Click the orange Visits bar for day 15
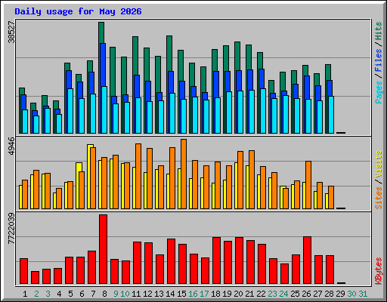Screen dimensions: 387x302 [184, 174]
